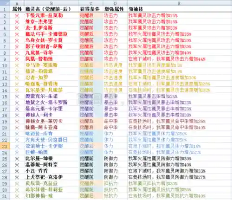Select cell 龙-扎伊洛斯
This screenshot has height=200, width=232.
[52, 28]
